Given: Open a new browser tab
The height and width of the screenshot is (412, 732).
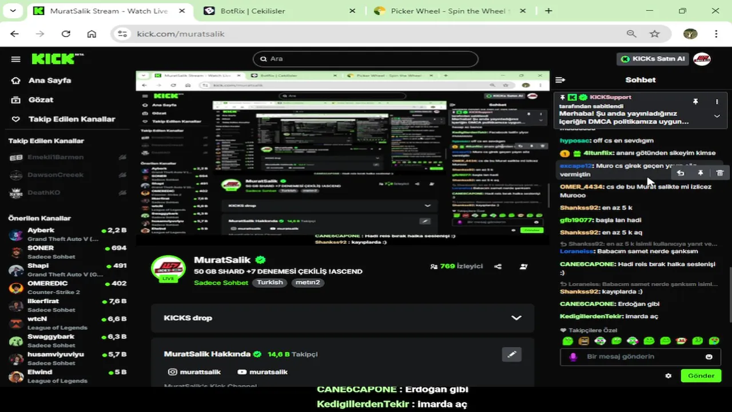Looking at the screenshot, I should (x=548, y=11).
